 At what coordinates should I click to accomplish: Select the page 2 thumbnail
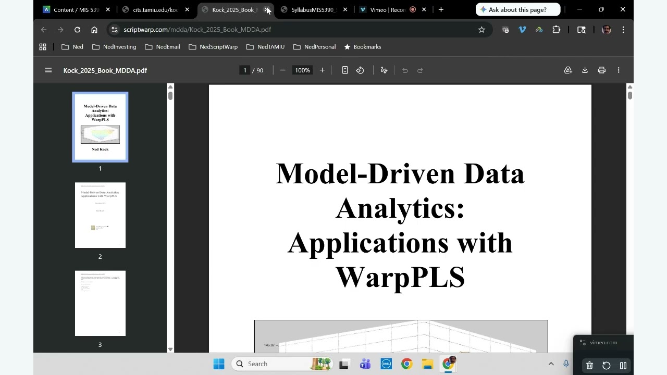100,215
